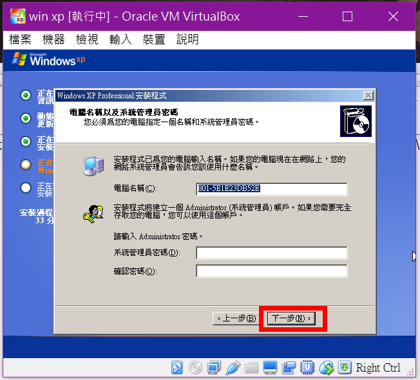Click the second green setup step indicator
420x380 pixels.
pyautogui.click(x=26, y=118)
